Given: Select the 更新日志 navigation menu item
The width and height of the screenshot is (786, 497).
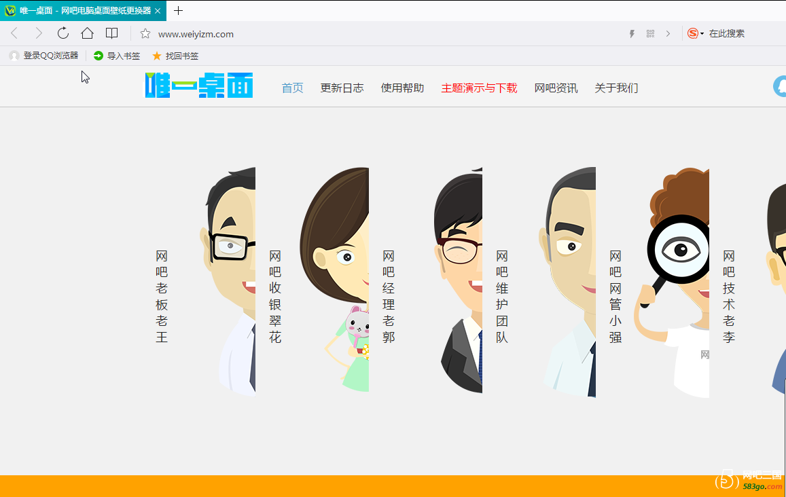Looking at the screenshot, I should (x=342, y=88).
